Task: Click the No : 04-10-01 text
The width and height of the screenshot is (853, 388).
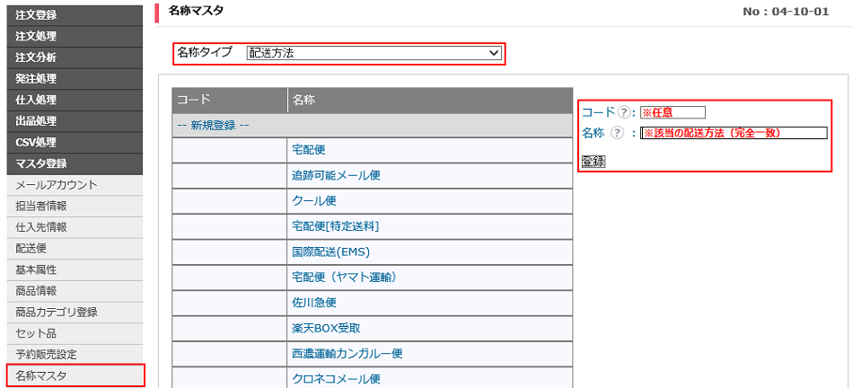Action: pos(786,12)
